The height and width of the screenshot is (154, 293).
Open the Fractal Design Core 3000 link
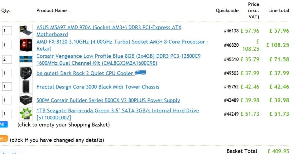pos(98,87)
